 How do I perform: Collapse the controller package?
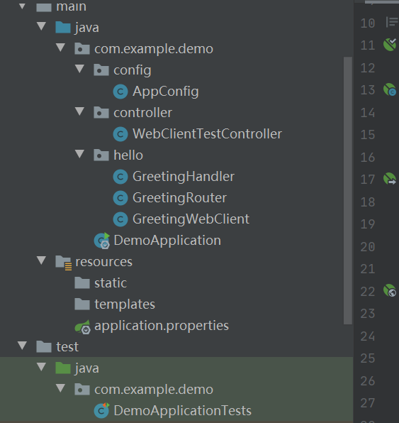click(x=80, y=111)
